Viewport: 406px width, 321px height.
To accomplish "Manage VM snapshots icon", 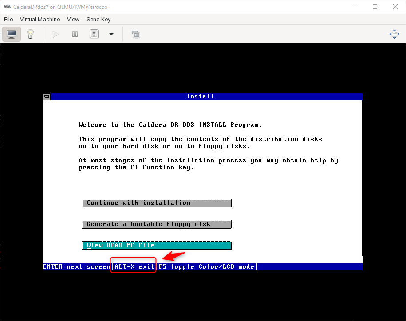I will tap(135, 34).
